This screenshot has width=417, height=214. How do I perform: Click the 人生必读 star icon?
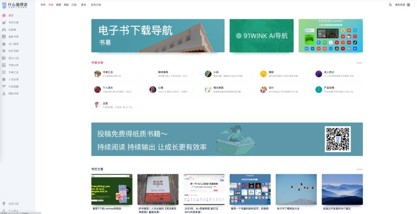(4, 79)
